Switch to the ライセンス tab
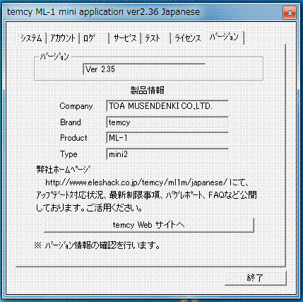This screenshot has height=302, width=303. point(188,38)
